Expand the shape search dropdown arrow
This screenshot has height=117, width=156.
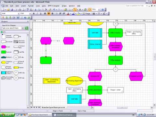[23, 28]
